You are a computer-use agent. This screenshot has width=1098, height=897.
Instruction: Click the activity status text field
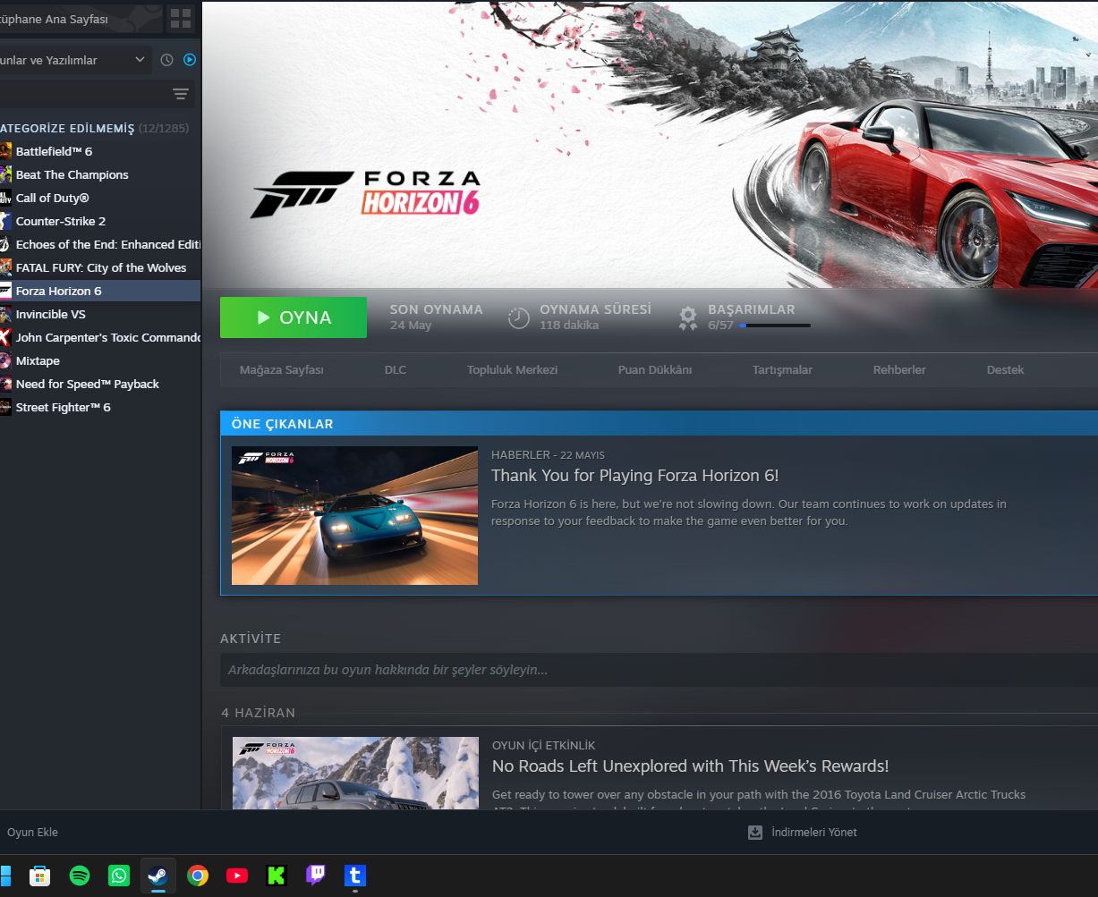(659, 670)
